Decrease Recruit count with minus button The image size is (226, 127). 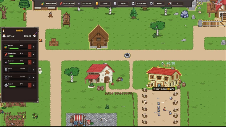tap(30, 85)
